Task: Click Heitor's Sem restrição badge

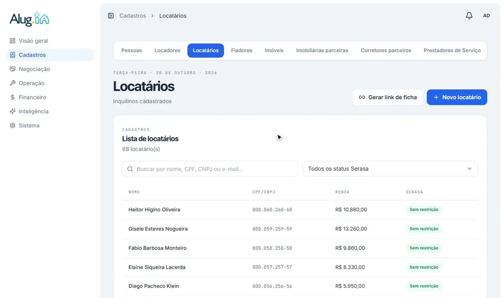Action: tap(424, 209)
